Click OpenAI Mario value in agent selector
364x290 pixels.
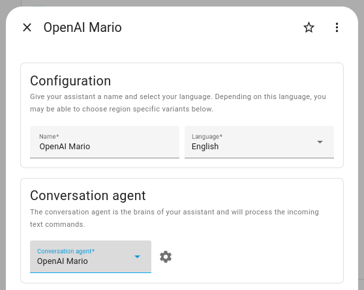point(63,261)
